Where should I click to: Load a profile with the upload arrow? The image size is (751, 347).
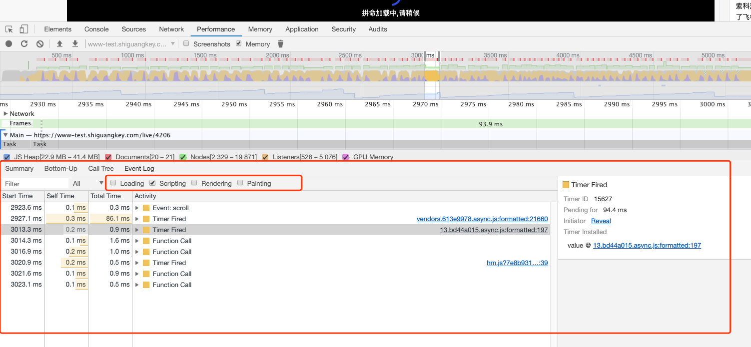click(x=59, y=44)
